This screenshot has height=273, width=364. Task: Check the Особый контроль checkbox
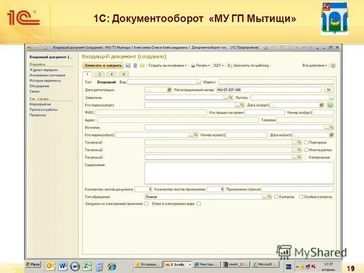[301, 197]
